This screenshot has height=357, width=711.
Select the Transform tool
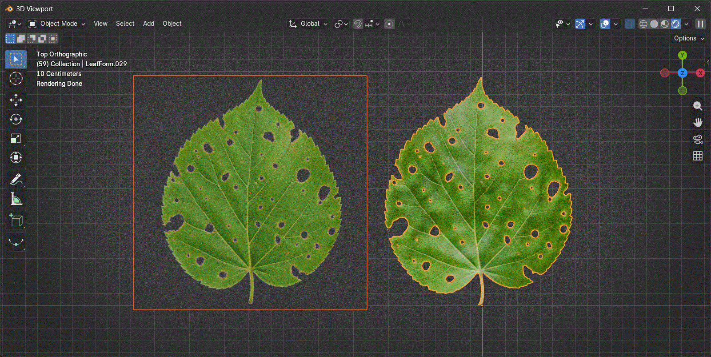tap(16, 157)
